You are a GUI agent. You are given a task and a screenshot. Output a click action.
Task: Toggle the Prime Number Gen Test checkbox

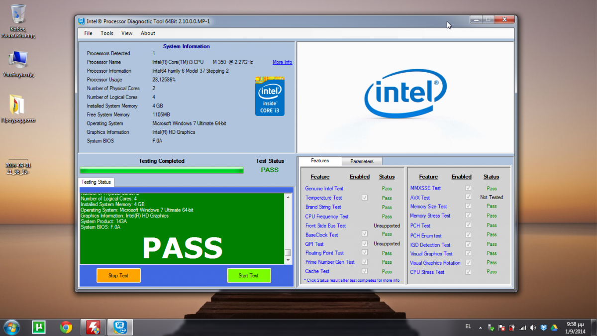coord(365,262)
